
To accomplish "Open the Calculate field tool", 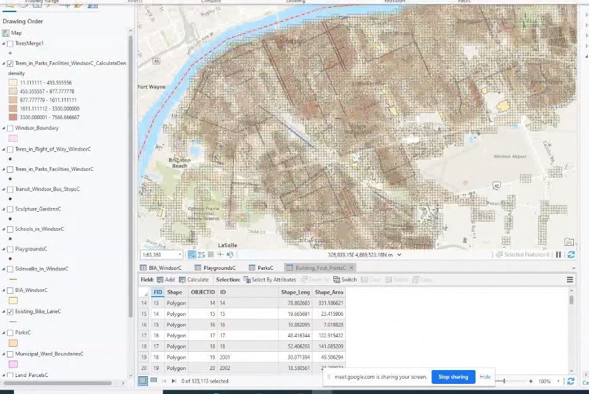I will click(194, 280).
